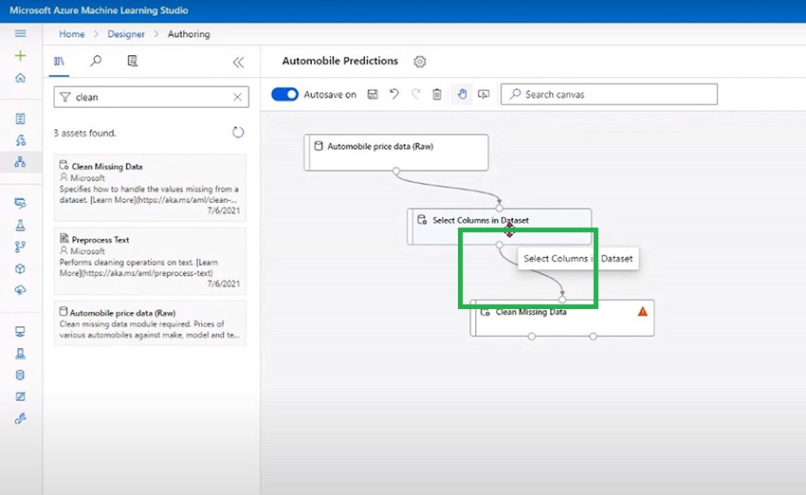
Task: Open Models cube icon in sidebar
Action: tap(21, 268)
